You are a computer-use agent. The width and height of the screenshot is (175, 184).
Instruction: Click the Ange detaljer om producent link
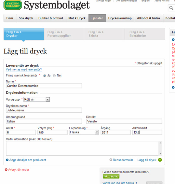click(28, 160)
